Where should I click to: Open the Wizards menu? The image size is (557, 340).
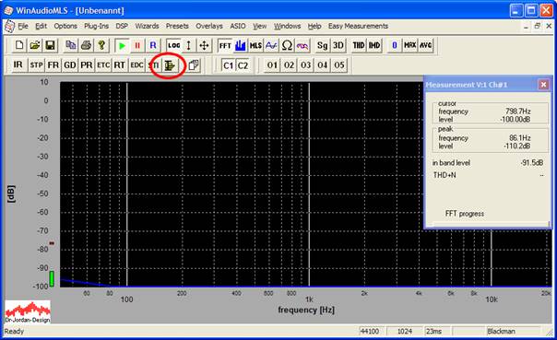(147, 27)
